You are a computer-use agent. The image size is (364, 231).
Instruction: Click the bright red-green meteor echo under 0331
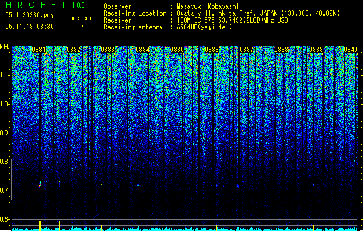[40, 184]
